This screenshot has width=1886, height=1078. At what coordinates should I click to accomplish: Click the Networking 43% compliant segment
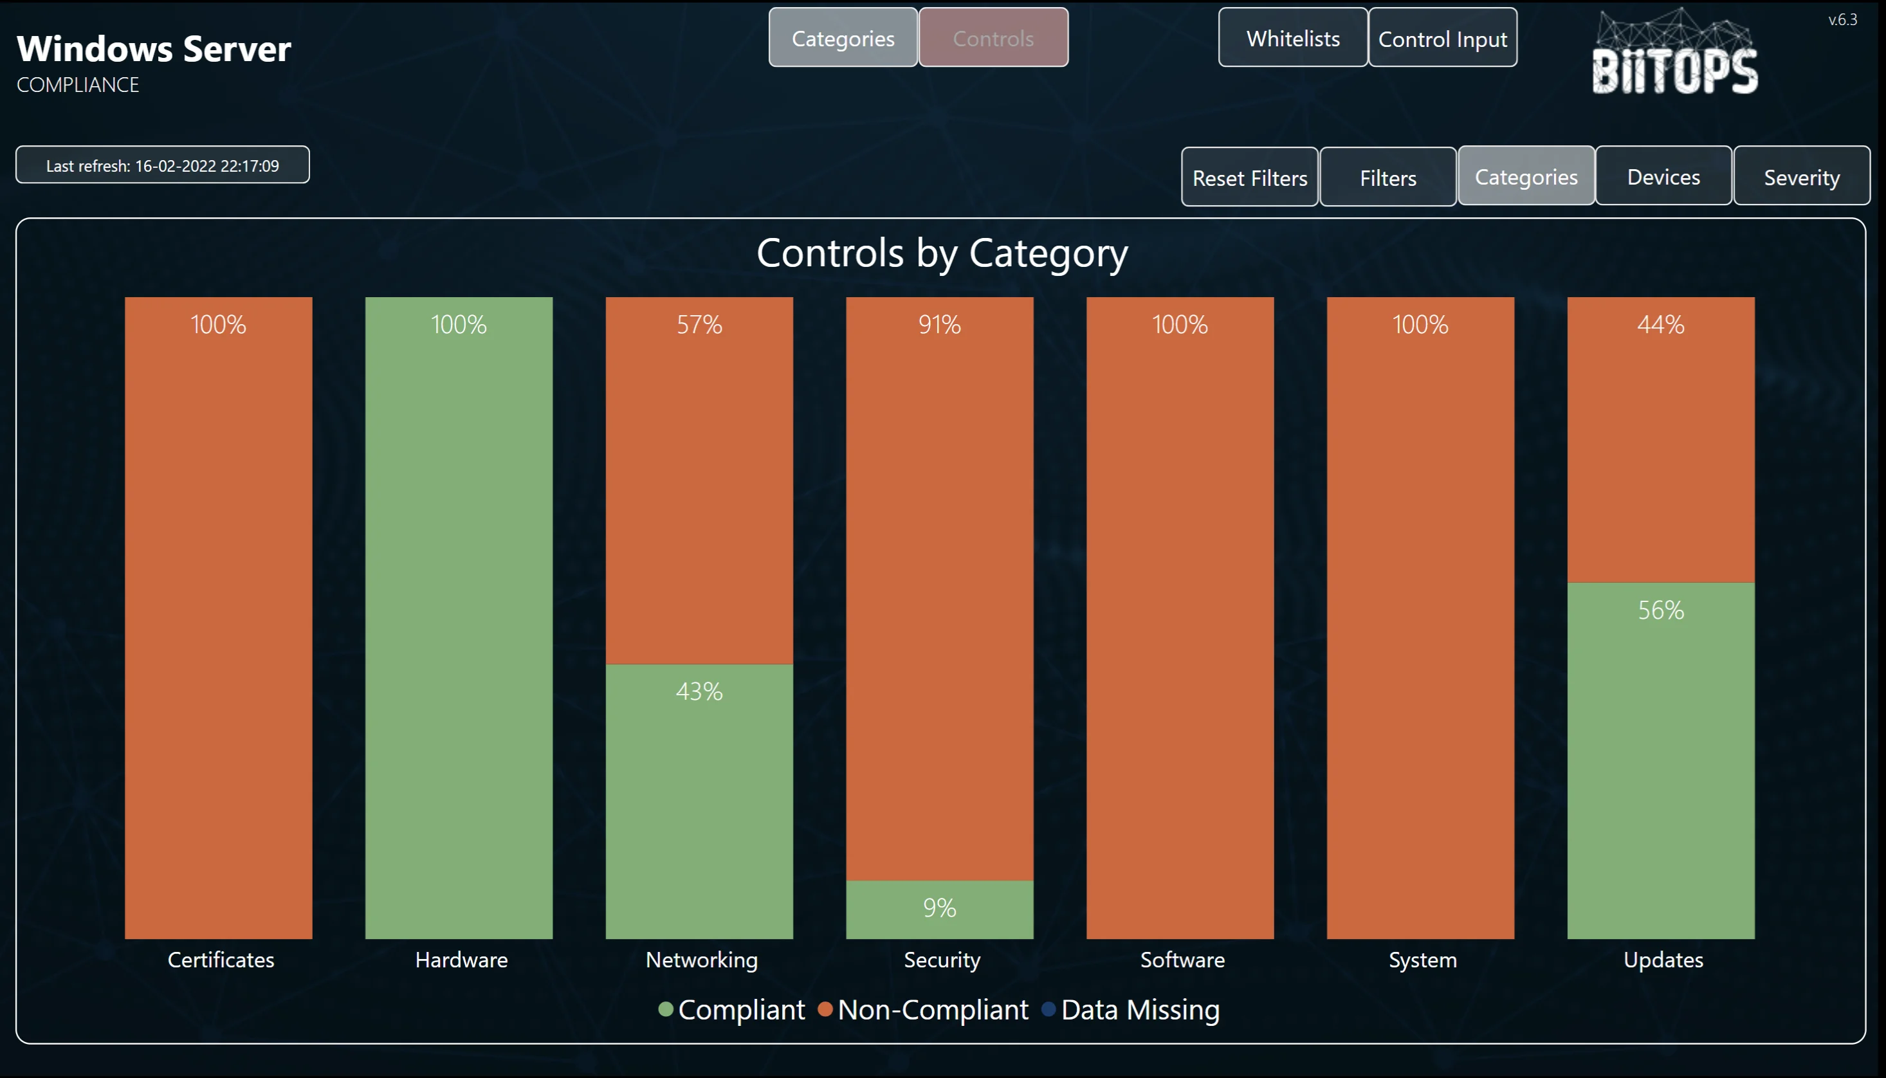coord(699,799)
